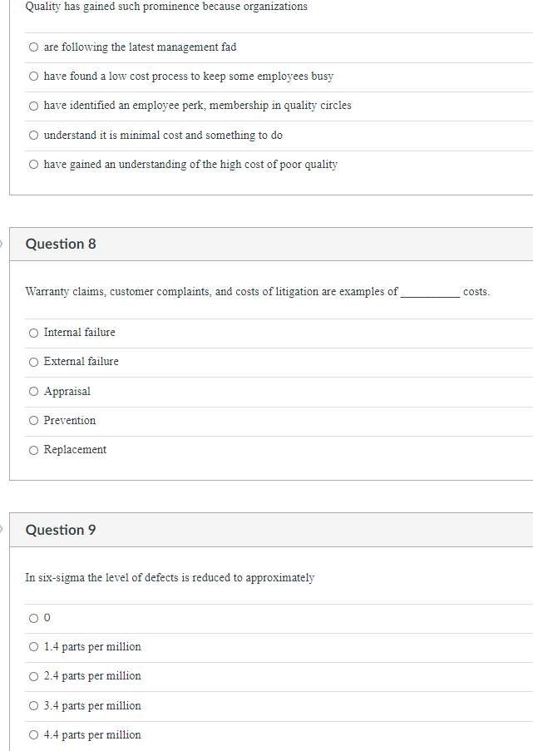Select "have gained an understanding of the high cost of poor quality"
This screenshot has width=533, height=751.
(x=33, y=164)
